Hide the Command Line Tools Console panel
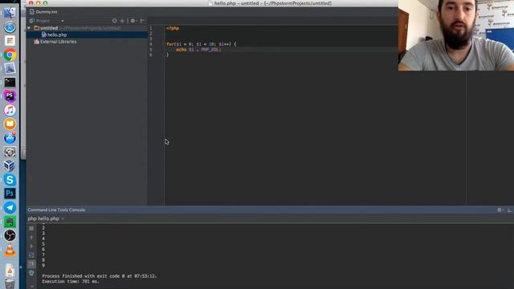Viewport: 514px width, 289px height. [x=509, y=210]
